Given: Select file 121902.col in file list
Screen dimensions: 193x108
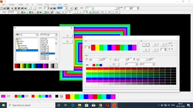Looking at the screenshot, I should point(45,55).
